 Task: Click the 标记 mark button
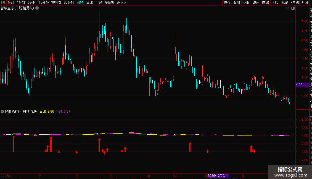pos(285,2)
